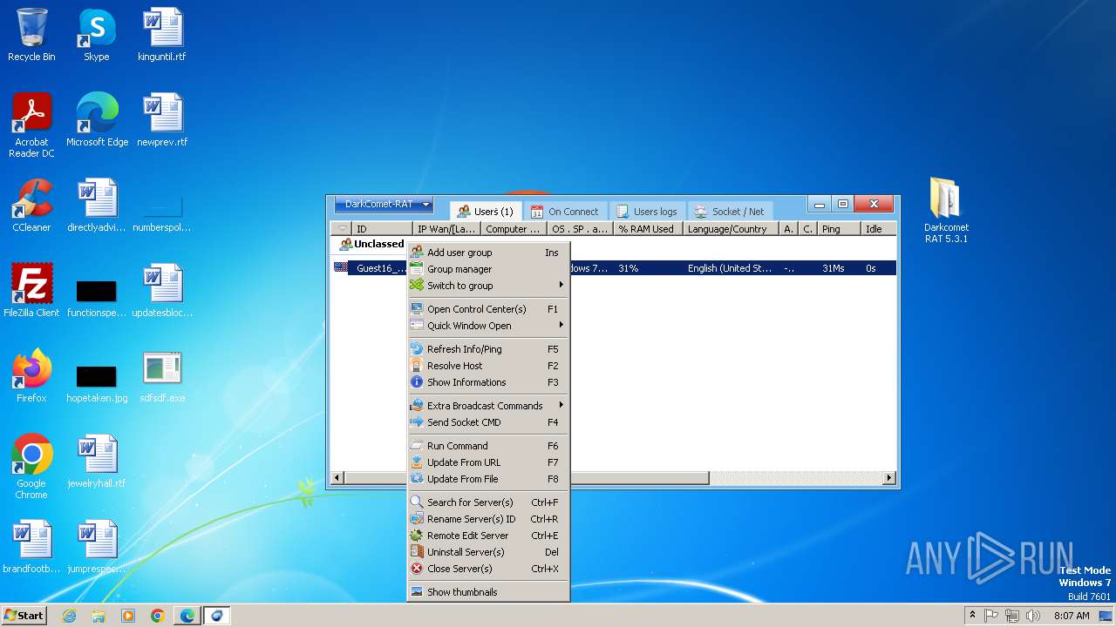Image resolution: width=1116 pixels, height=627 pixels.
Task: Open the Darkcomet RAT 5.3.1 desktop folder
Action: (x=946, y=209)
